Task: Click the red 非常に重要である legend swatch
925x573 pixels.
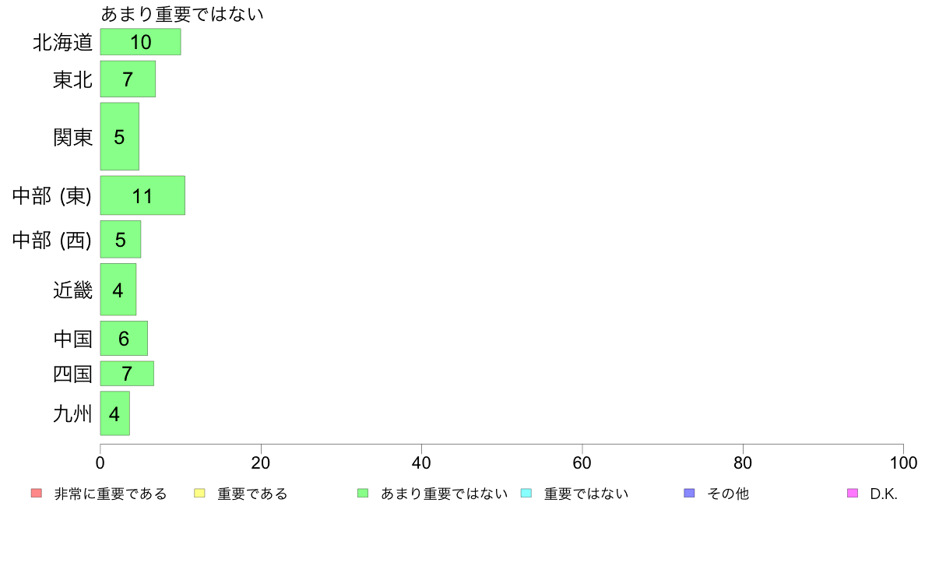Action: (x=37, y=494)
